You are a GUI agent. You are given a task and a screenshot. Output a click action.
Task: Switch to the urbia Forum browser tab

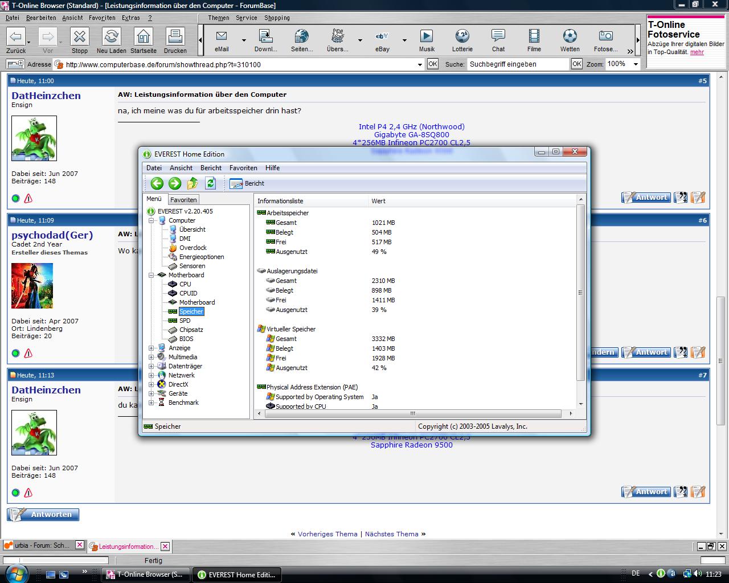(x=43, y=545)
